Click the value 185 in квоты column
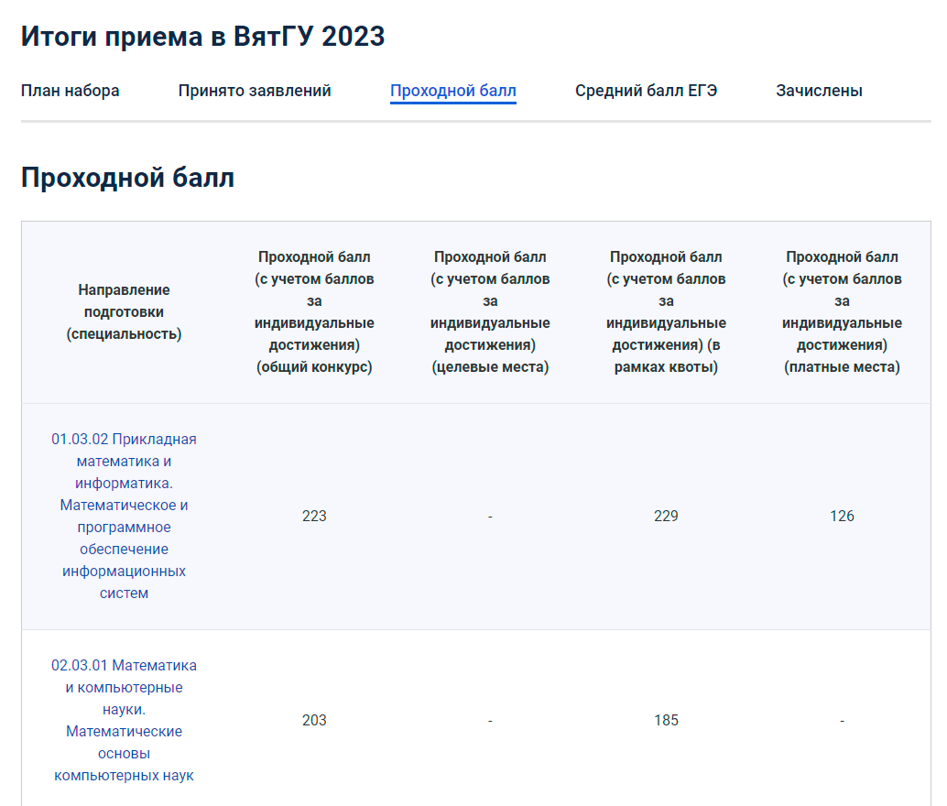The width and height of the screenshot is (947, 806). (x=666, y=720)
